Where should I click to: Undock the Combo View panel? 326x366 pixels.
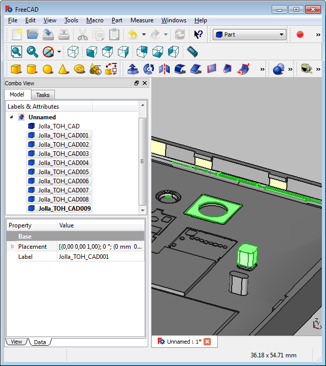click(x=137, y=83)
